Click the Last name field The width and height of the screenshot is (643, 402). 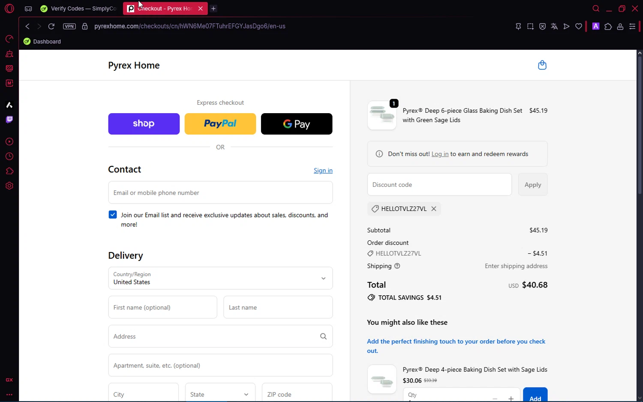point(278,307)
